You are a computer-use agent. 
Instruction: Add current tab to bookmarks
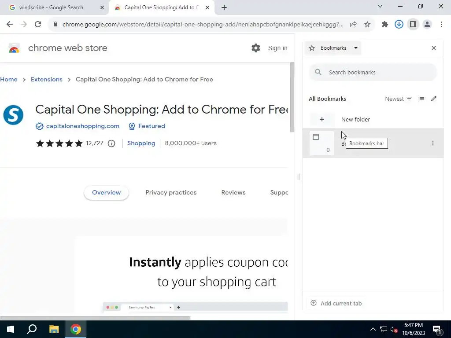point(336,303)
